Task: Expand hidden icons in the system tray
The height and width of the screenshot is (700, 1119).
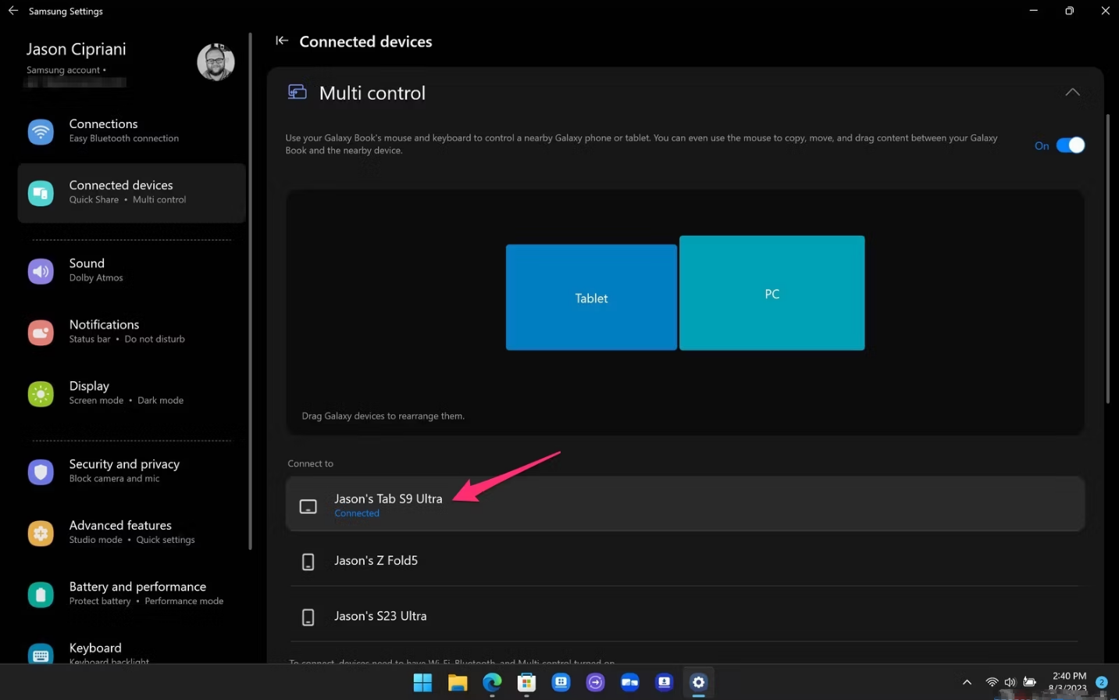Action: [967, 681]
